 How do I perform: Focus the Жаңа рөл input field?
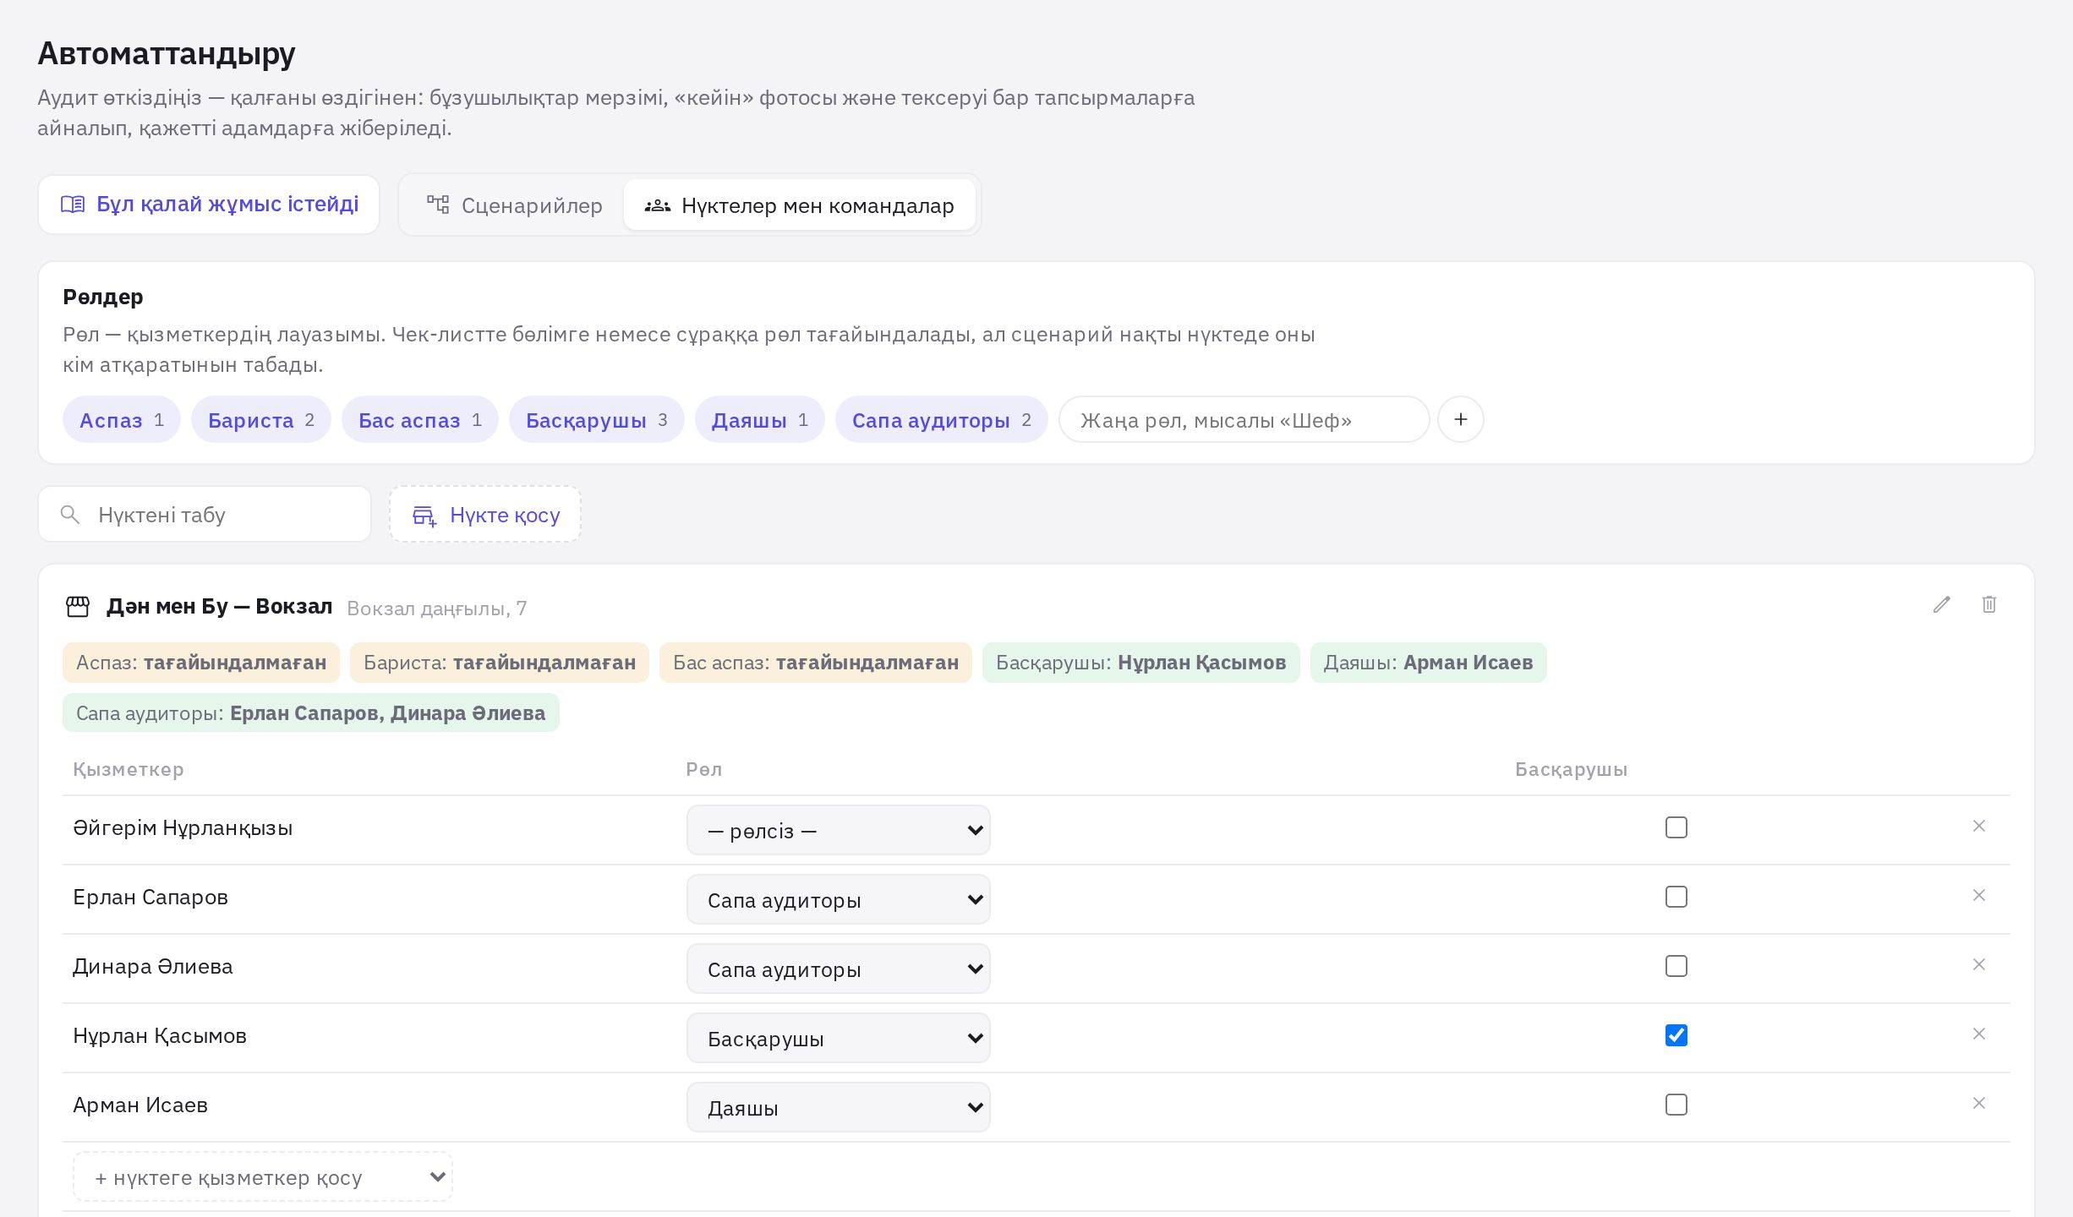click(x=1244, y=419)
